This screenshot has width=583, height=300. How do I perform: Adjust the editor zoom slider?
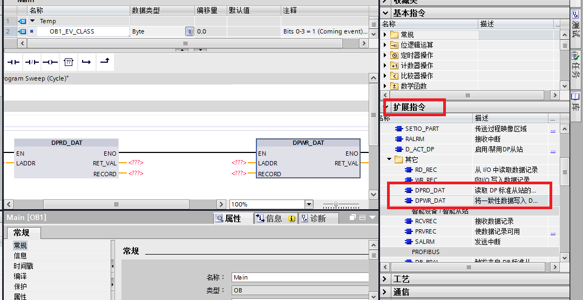[336, 204]
